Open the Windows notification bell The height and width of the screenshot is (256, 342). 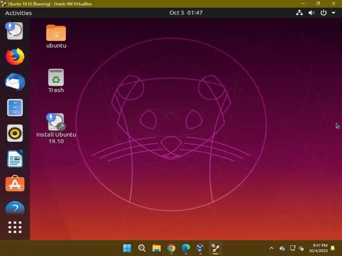click(333, 248)
